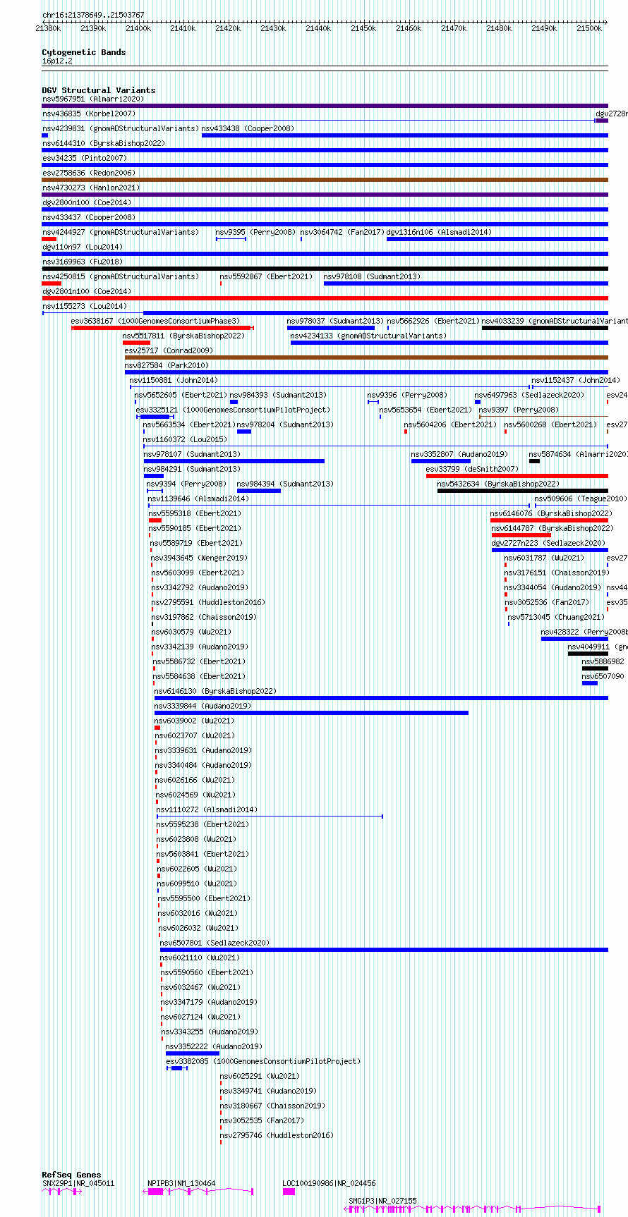Open dgv1316n106 (Alsmadi2014) variant

tap(439, 232)
